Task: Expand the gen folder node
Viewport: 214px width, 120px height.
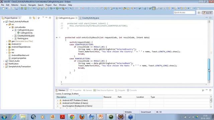Action: 7,41
